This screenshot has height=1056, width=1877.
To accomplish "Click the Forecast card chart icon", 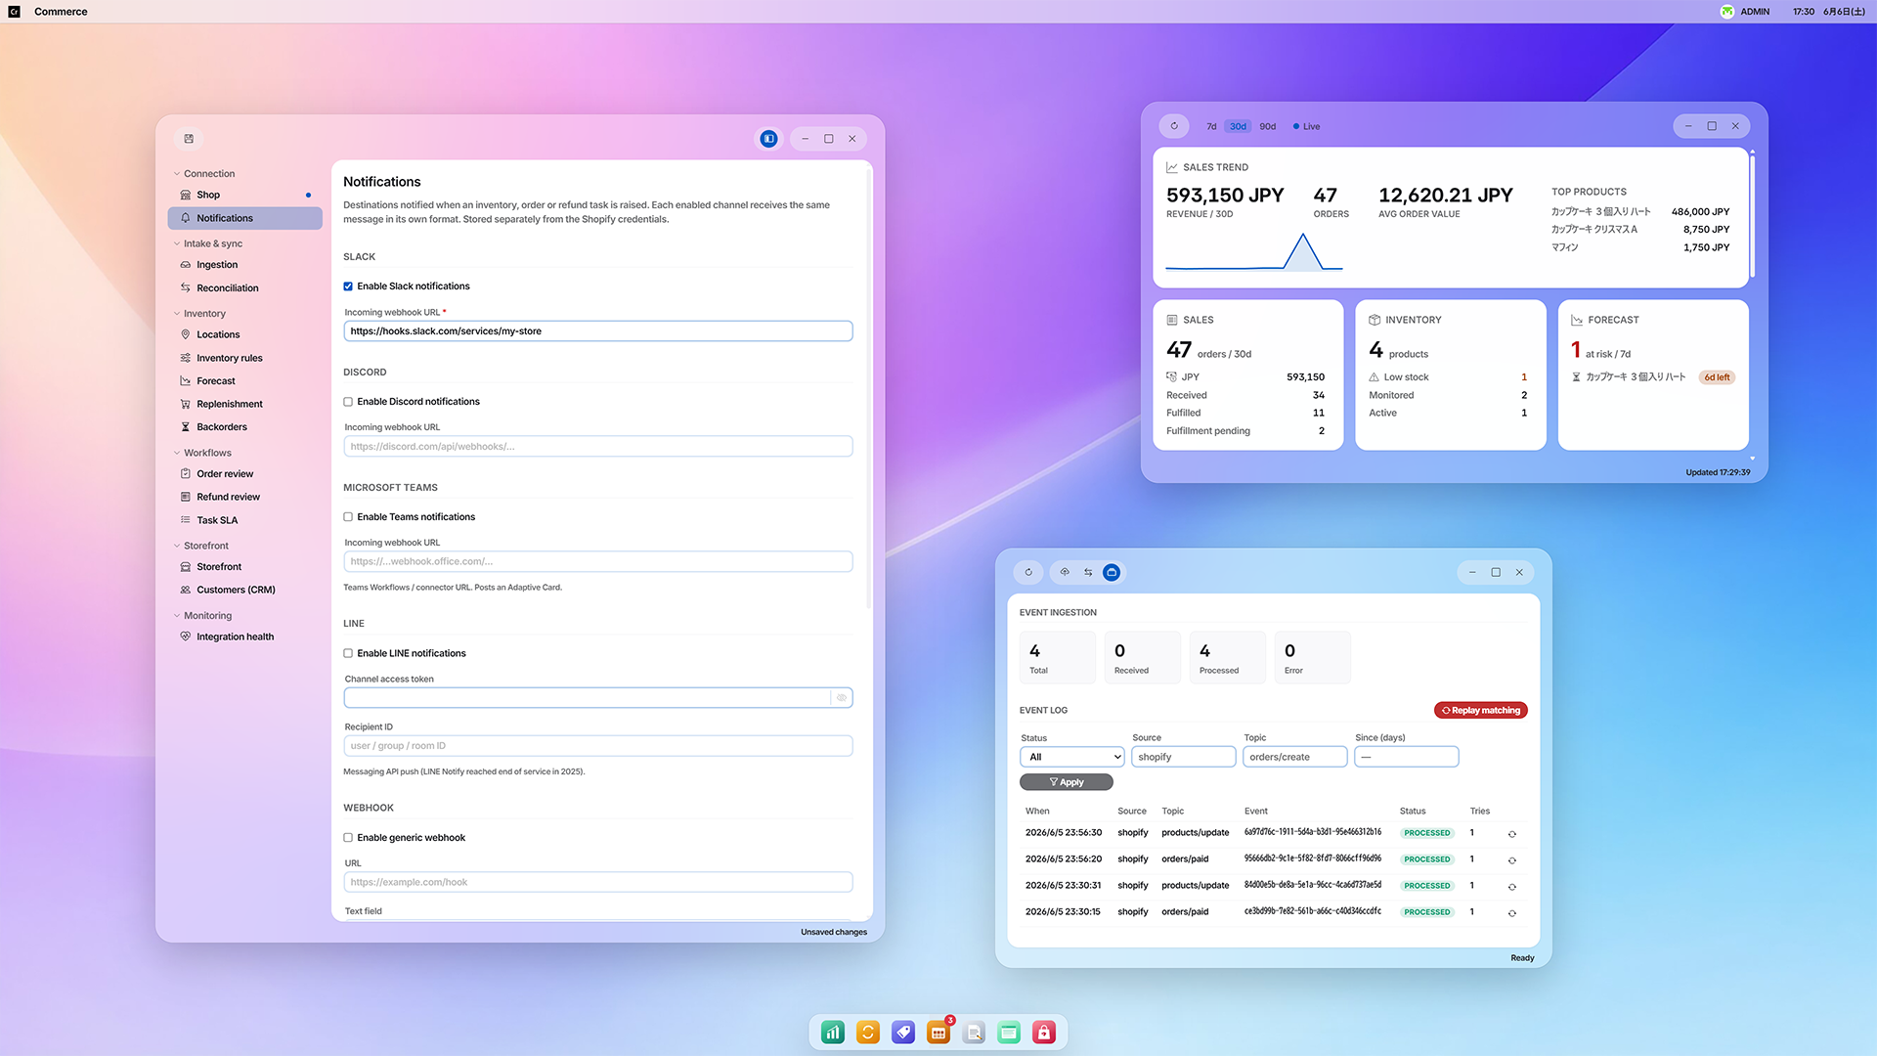I will click(x=1577, y=320).
